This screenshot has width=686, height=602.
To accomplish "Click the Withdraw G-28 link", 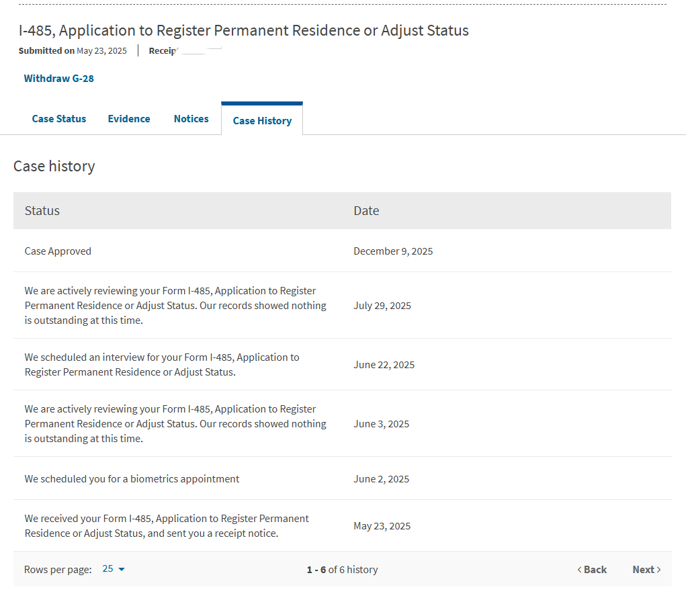I will click(x=58, y=79).
